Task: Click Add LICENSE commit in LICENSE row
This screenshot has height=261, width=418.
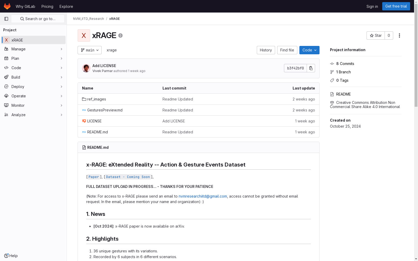Action: coord(174,121)
